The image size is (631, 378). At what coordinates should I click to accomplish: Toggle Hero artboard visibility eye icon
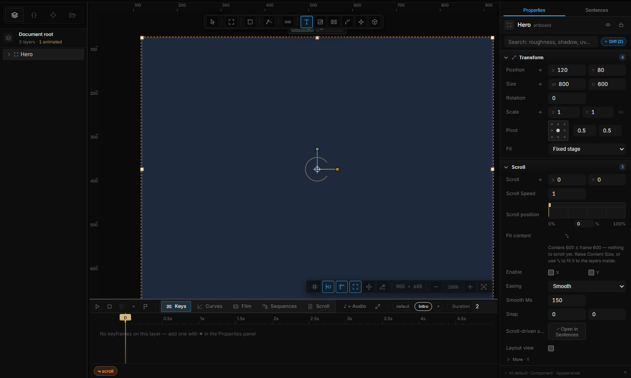point(608,25)
